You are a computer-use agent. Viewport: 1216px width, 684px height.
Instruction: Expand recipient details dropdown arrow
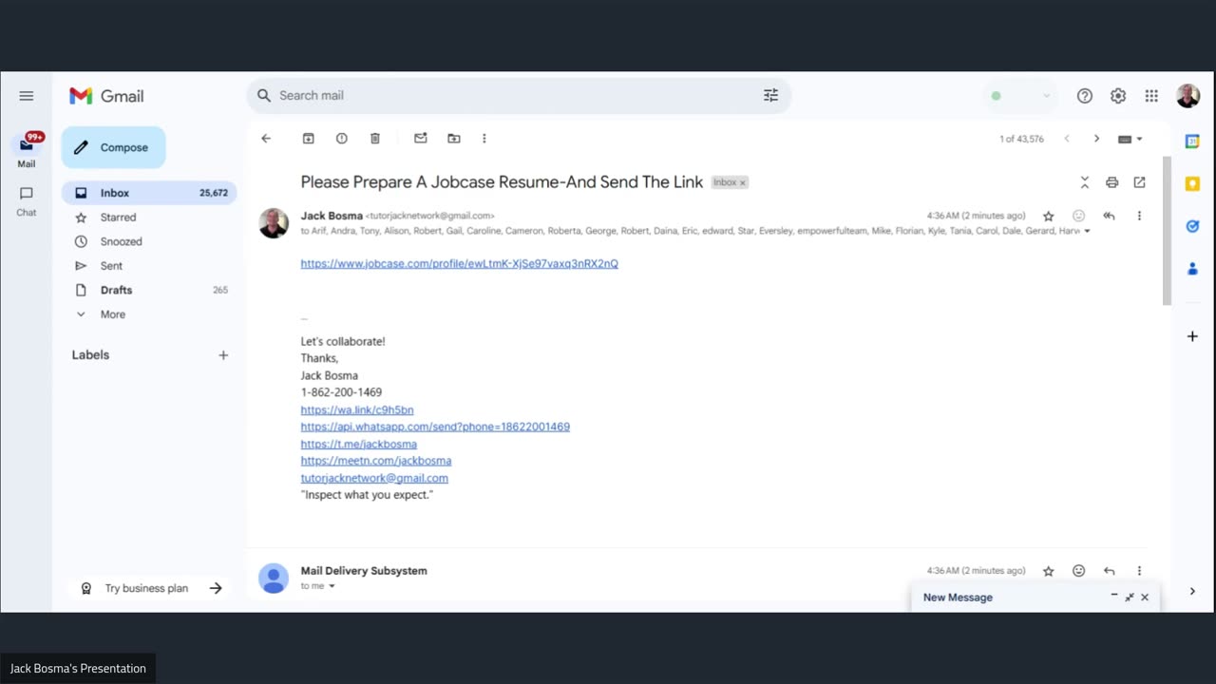coord(1087,231)
